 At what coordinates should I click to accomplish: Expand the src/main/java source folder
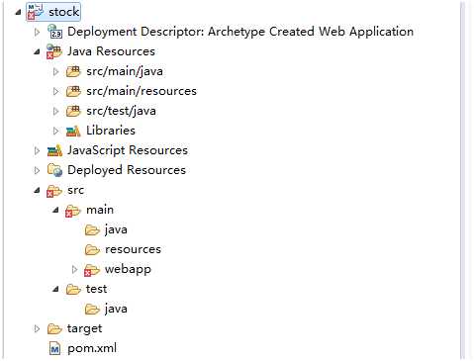(55, 71)
